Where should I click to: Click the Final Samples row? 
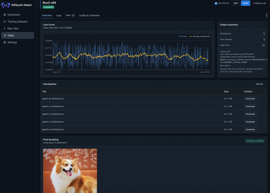tap(242, 40)
